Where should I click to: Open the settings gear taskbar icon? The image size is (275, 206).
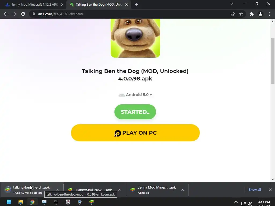point(79,202)
